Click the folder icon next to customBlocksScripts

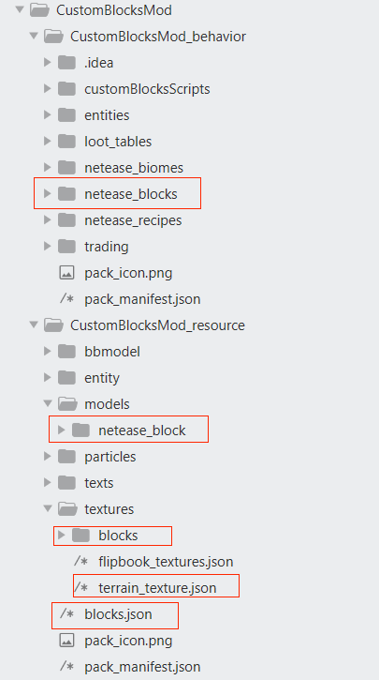tap(66, 89)
